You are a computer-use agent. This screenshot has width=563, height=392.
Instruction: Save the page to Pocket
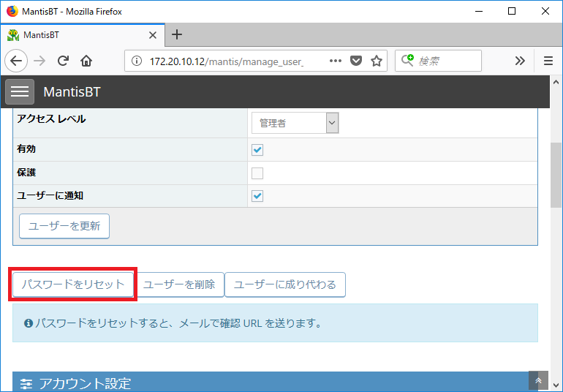356,61
